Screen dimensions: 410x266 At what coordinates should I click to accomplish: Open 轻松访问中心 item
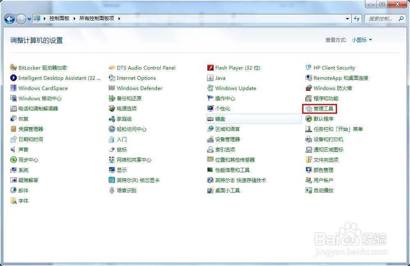point(132,129)
